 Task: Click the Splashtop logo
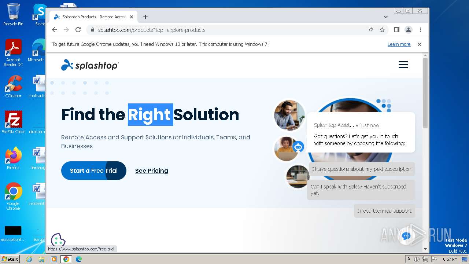coord(90,65)
